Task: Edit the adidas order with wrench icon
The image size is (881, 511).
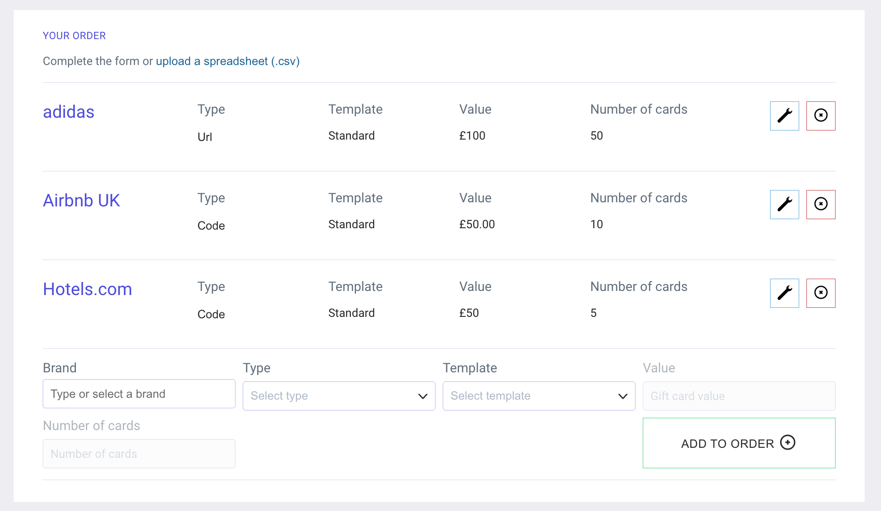Action: click(x=784, y=115)
